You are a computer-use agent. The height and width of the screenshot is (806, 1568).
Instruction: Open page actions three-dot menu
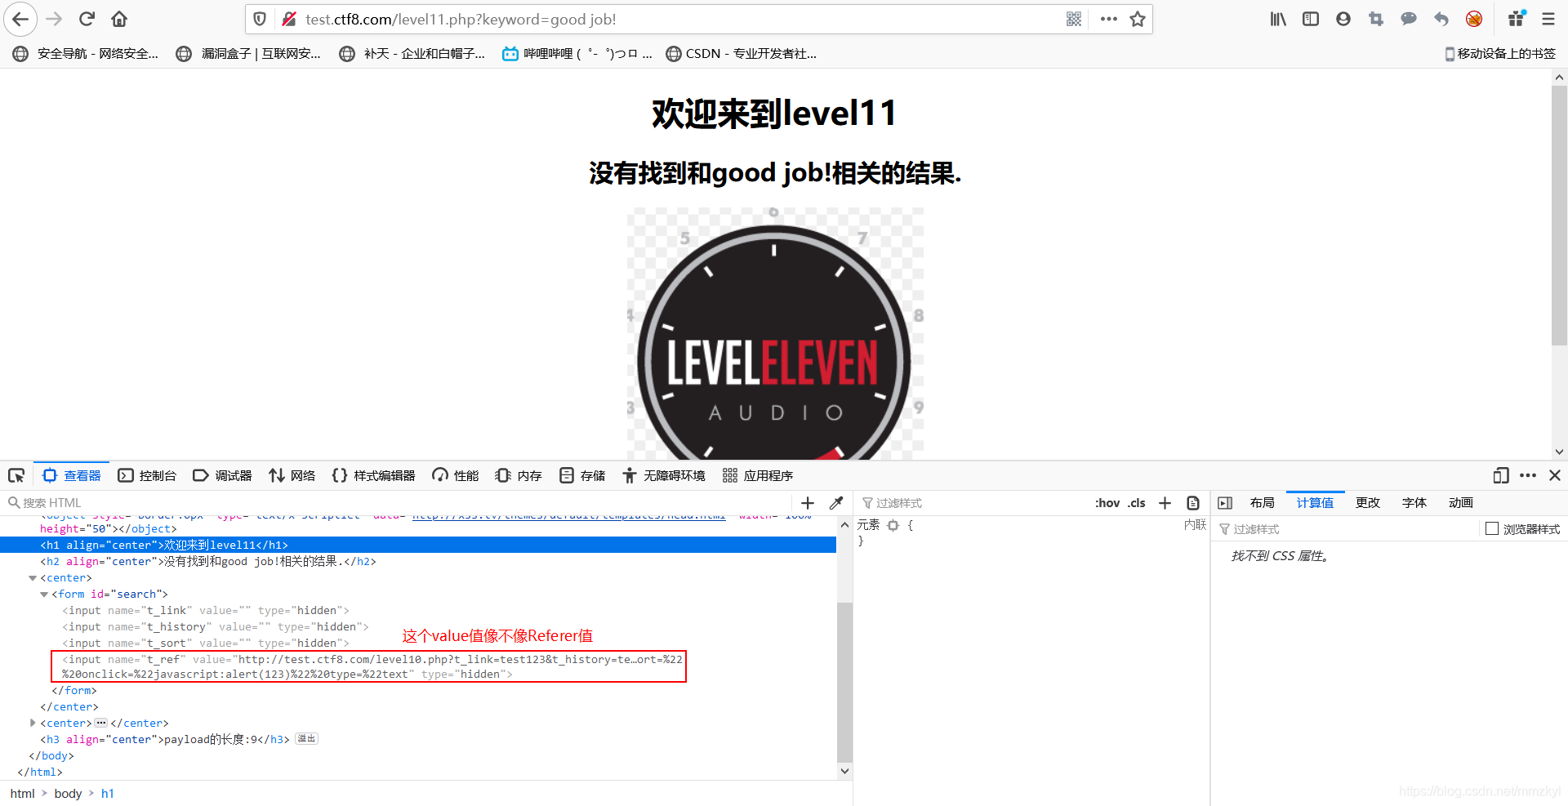click(x=1108, y=19)
